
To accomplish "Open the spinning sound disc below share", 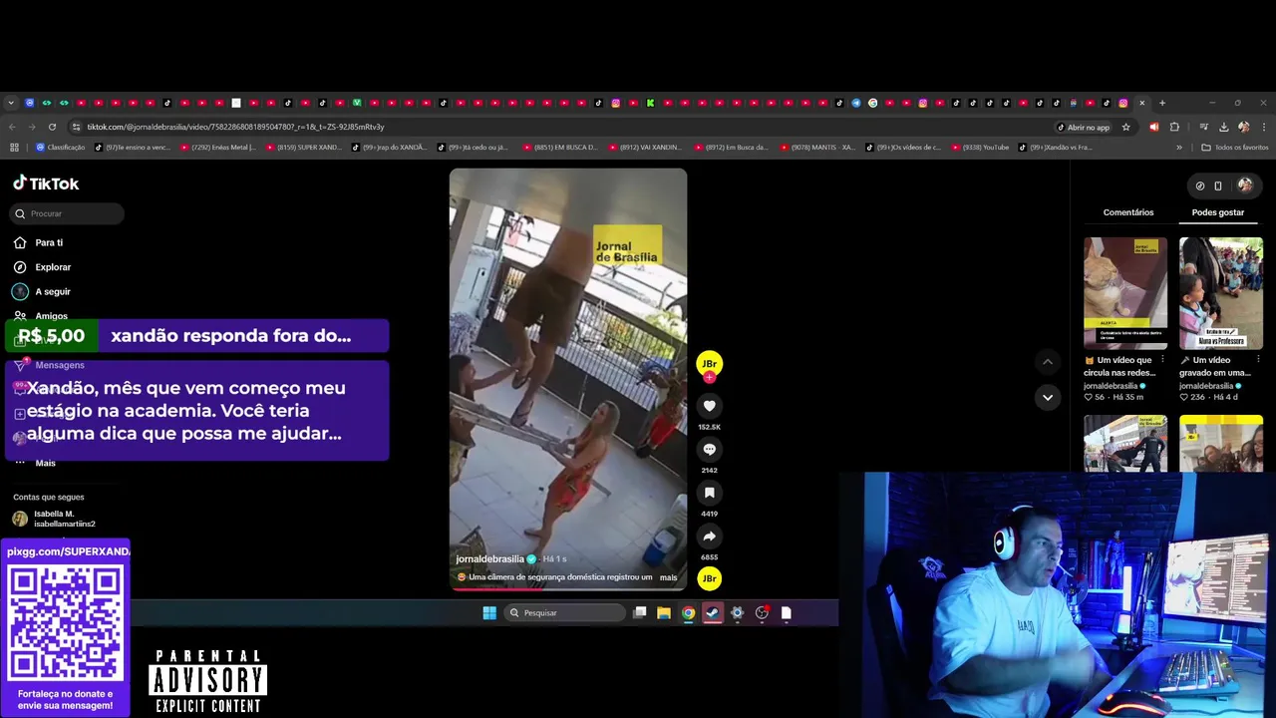I will click(709, 578).
